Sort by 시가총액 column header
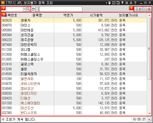Screen dimensions: 153x123 (96, 15)
